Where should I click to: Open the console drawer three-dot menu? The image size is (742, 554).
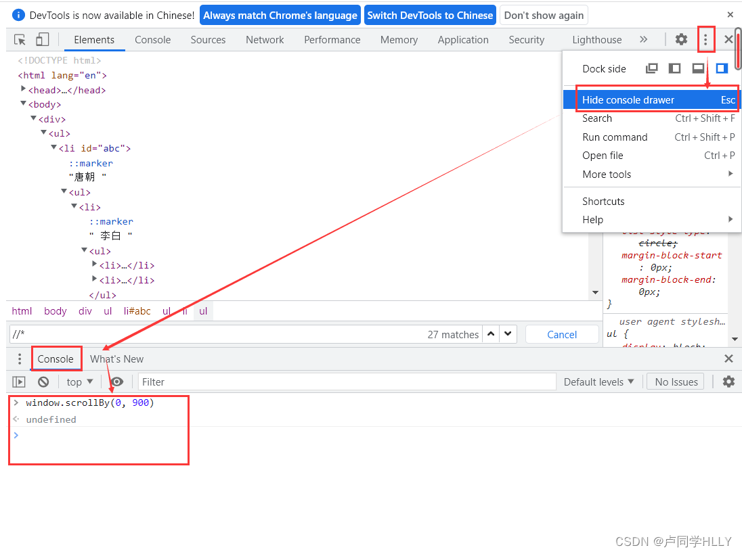click(19, 359)
